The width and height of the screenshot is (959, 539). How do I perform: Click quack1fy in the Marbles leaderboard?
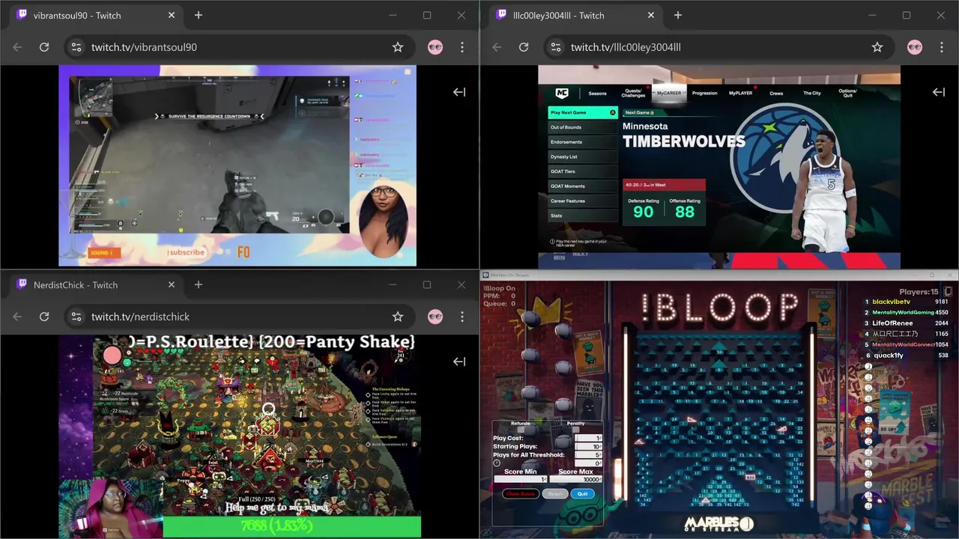pos(889,356)
